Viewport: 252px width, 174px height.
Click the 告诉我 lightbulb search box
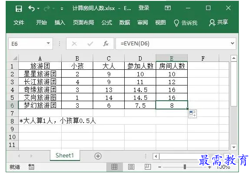(185, 23)
